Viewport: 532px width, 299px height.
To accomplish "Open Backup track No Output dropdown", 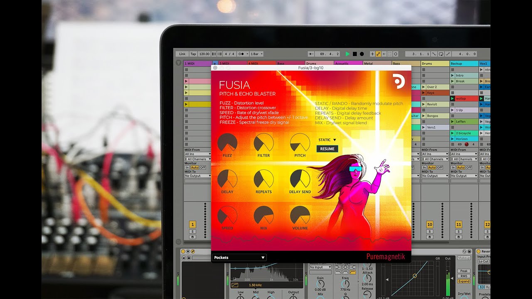I will pyautogui.click(x=464, y=176).
